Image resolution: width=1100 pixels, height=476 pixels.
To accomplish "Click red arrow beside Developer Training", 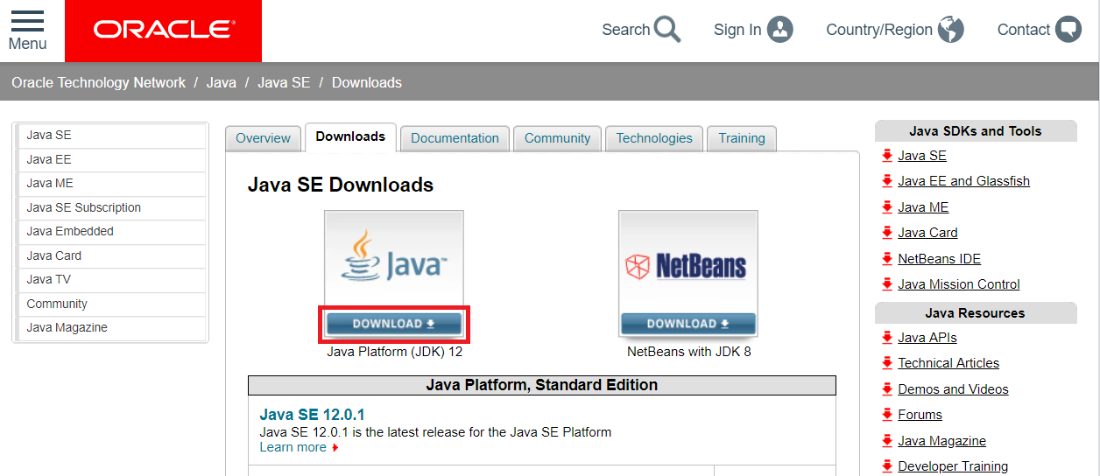I will tap(887, 466).
